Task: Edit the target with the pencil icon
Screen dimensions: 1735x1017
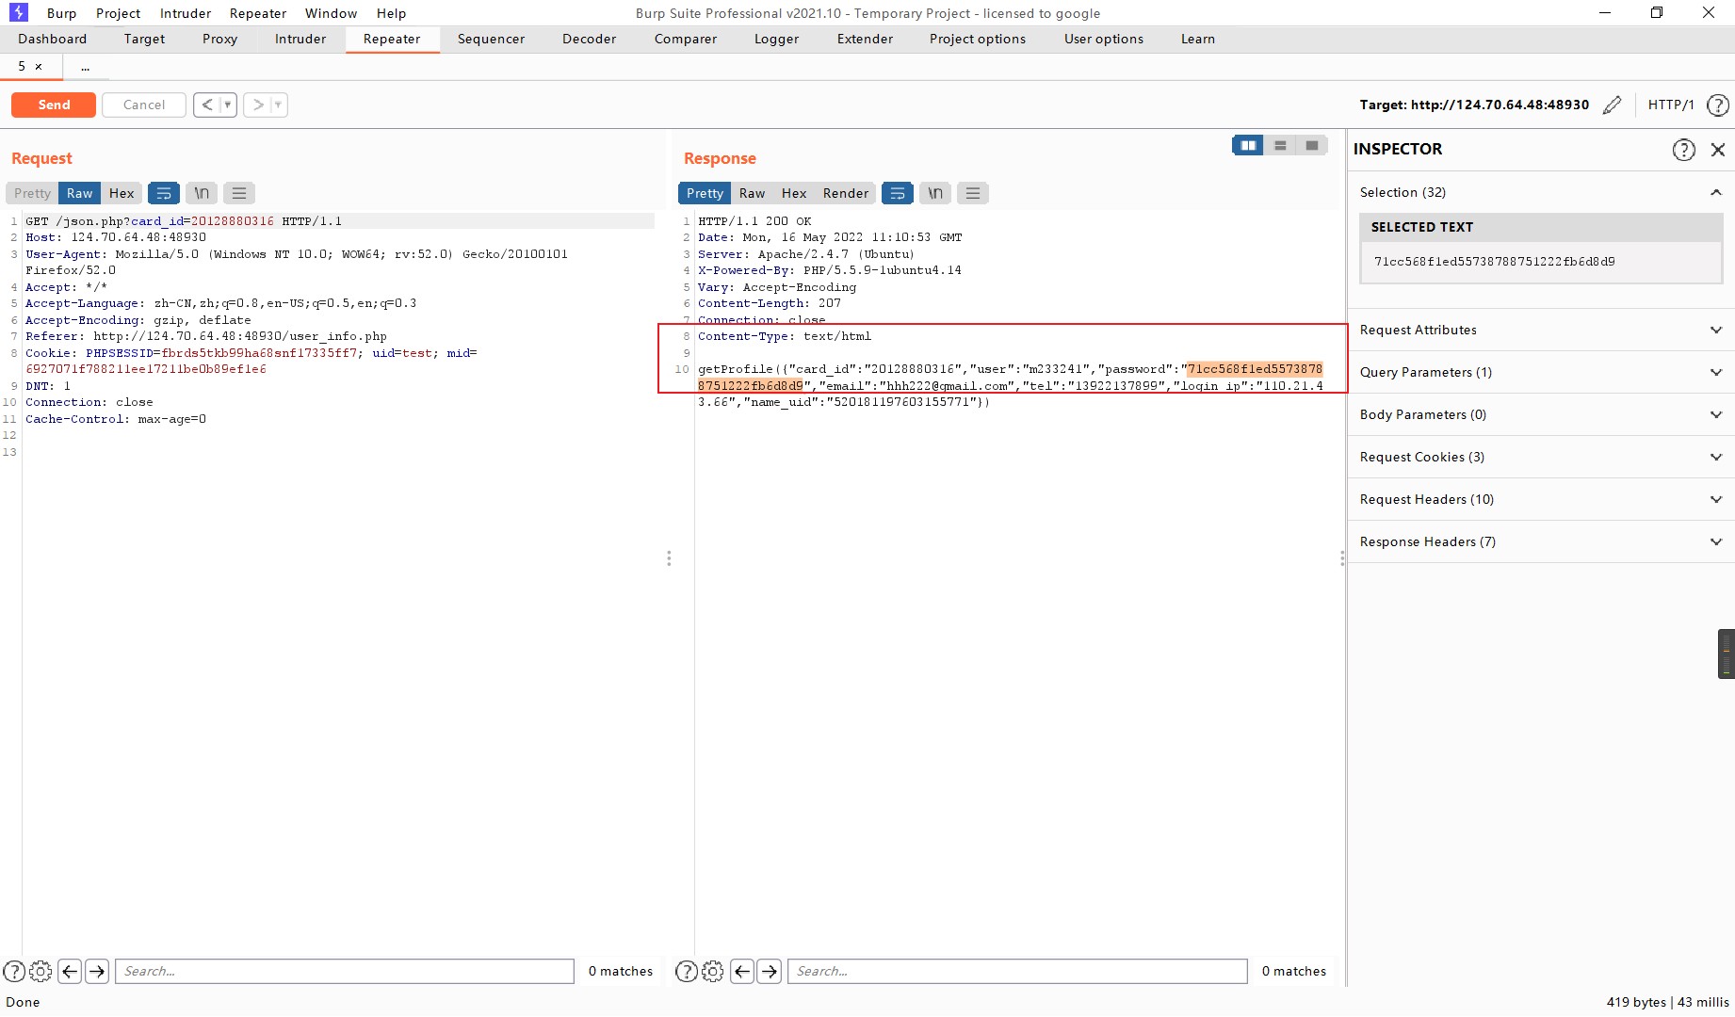Action: 1613,105
